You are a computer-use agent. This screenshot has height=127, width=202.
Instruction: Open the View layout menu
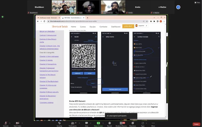[x=197, y=2]
